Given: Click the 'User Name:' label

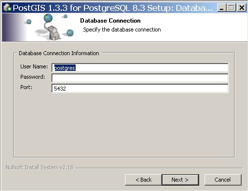Looking at the screenshot, I should click(34, 66).
